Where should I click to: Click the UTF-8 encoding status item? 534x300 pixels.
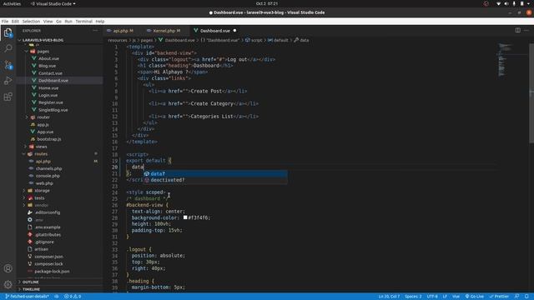click(x=432, y=297)
